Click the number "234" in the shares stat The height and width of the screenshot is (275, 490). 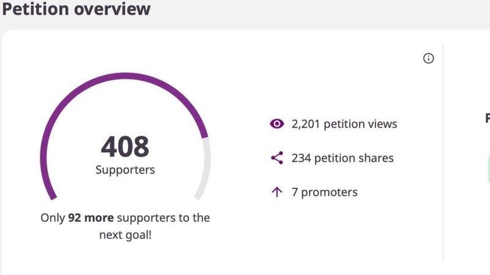(301, 158)
